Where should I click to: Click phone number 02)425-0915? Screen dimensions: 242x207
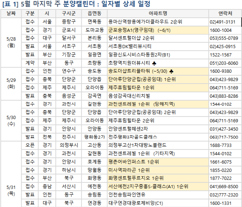222,47
